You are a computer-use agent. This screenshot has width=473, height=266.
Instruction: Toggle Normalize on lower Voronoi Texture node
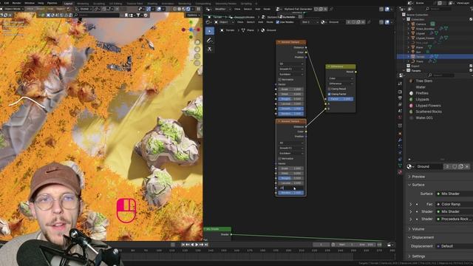(x=279, y=159)
